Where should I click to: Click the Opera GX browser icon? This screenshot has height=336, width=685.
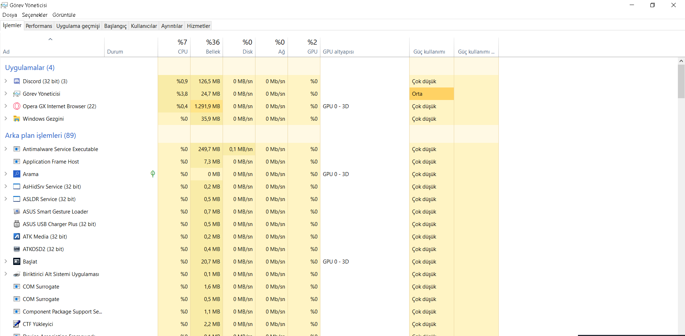click(x=17, y=106)
